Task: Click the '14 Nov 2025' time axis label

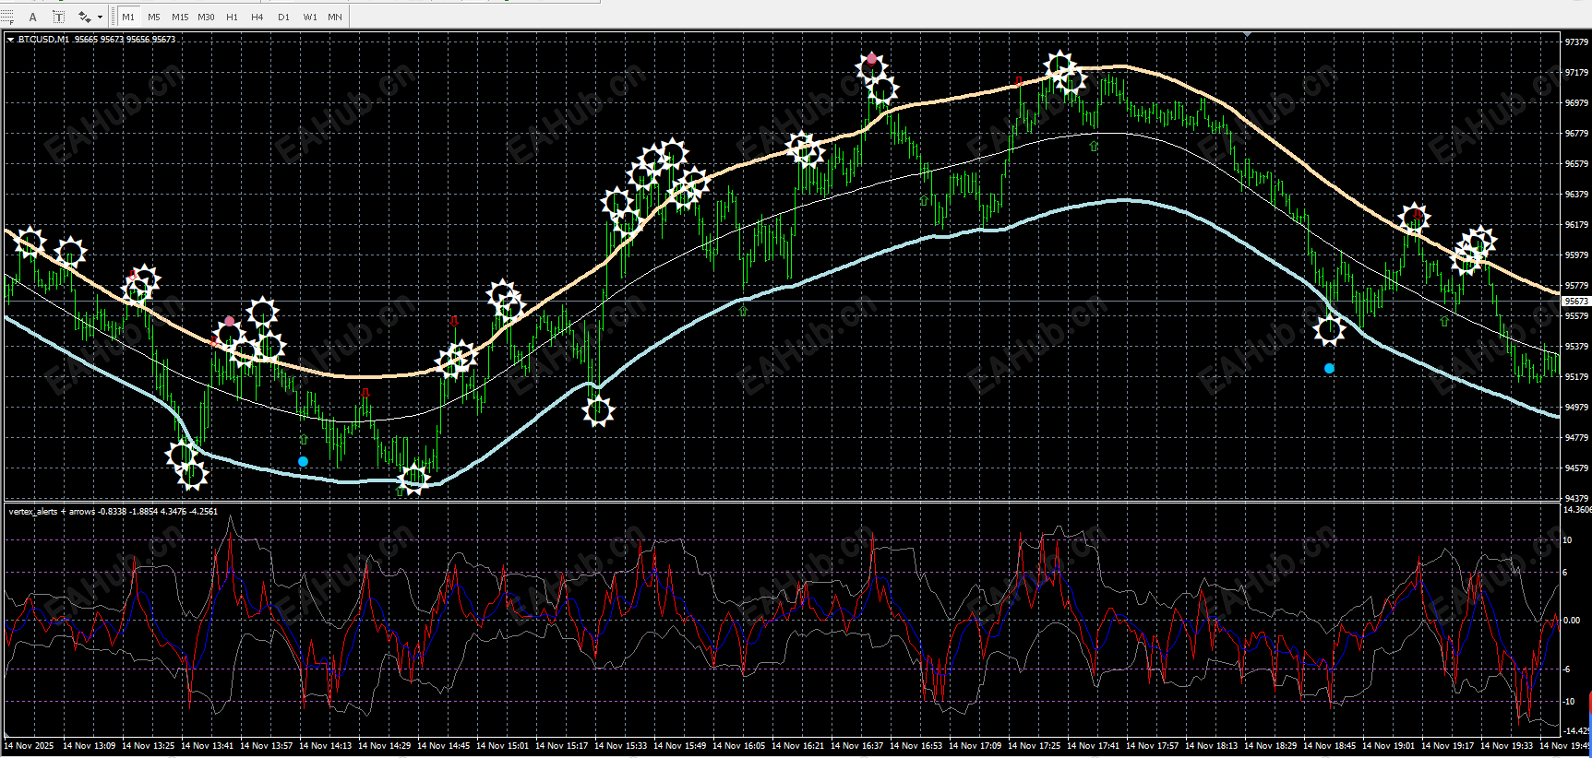Action: click(29, 746)
